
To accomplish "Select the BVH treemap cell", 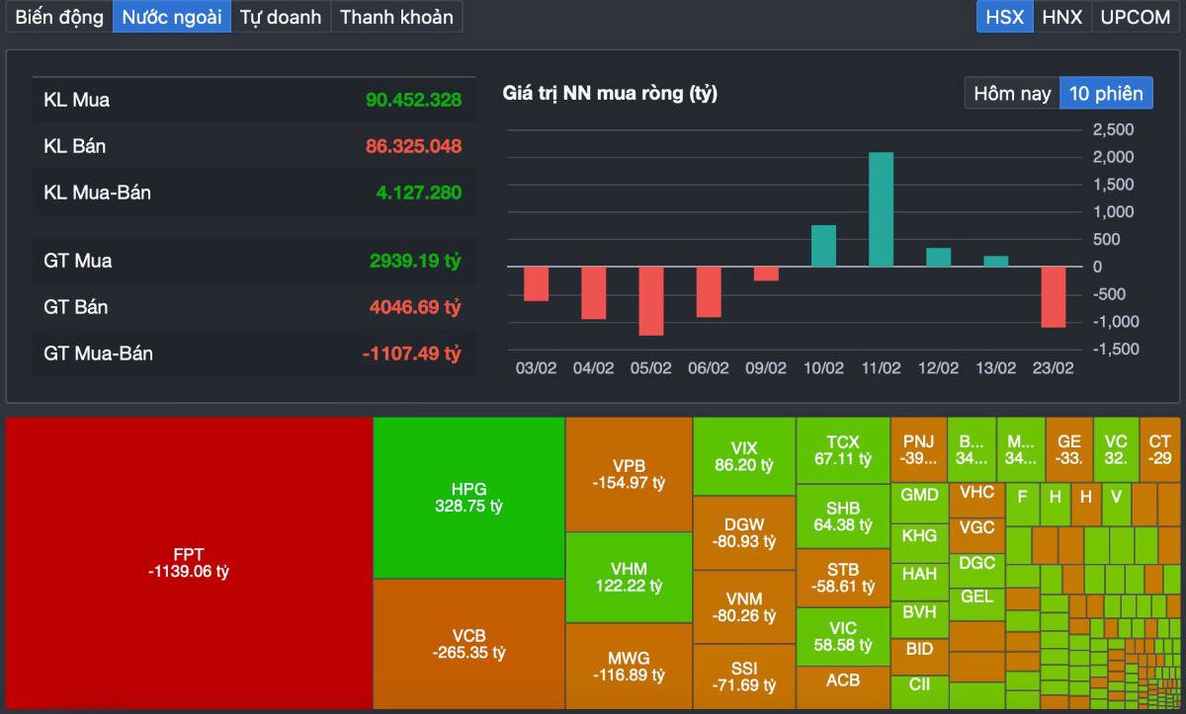I will coord(919,619).
